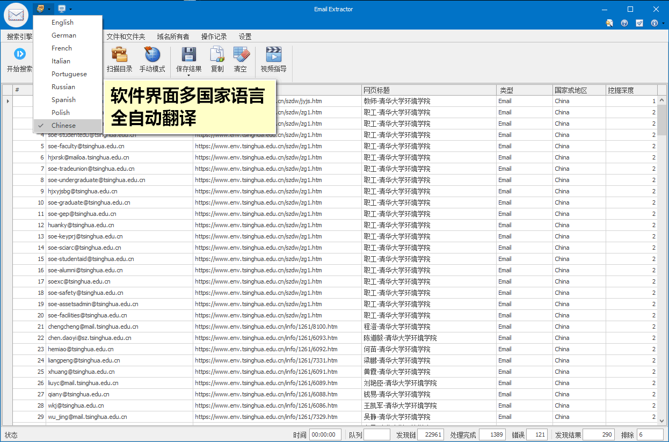Image resolution: width=669 pixels, height=442 pixels.
Task: Start search with the 开始搜索 play icon
Action: coord(20,54)
